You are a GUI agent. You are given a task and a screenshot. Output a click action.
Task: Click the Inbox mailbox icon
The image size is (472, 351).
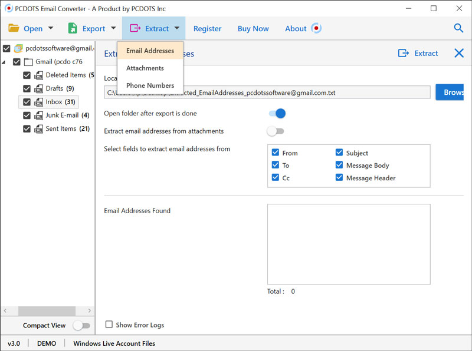click(x=38, y=102)
